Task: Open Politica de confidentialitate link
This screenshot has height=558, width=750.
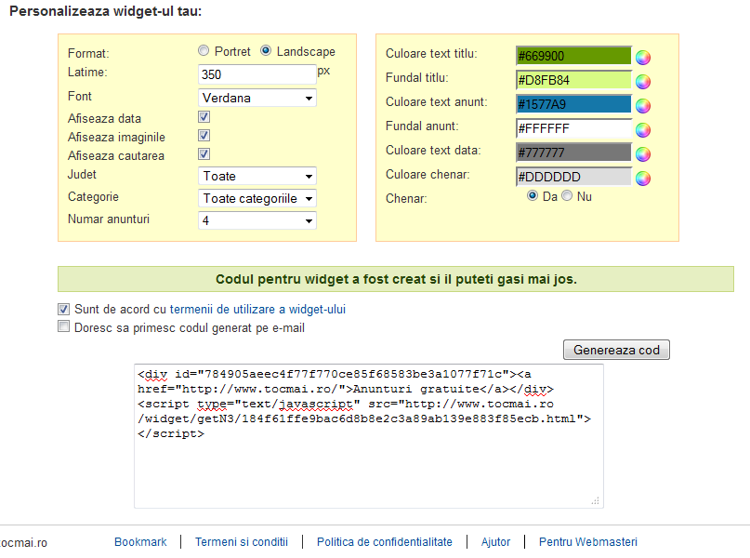Action: pos(385,542)
